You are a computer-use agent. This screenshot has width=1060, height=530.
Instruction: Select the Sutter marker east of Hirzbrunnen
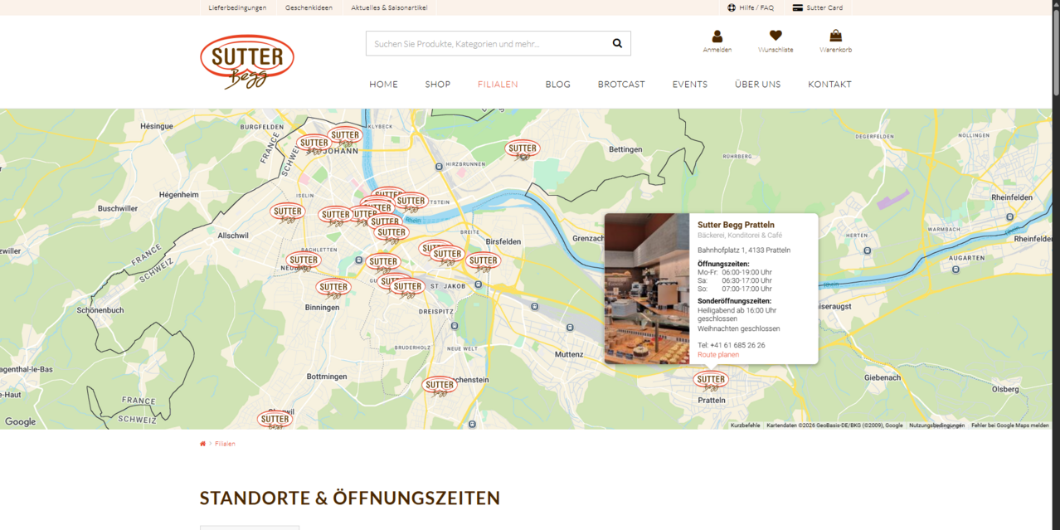click(523, 149)
